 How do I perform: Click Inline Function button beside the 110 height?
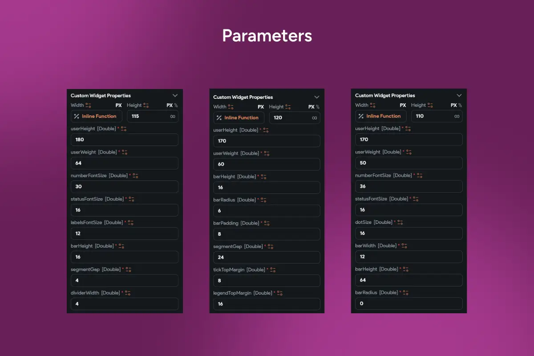[x=380, y=116]
